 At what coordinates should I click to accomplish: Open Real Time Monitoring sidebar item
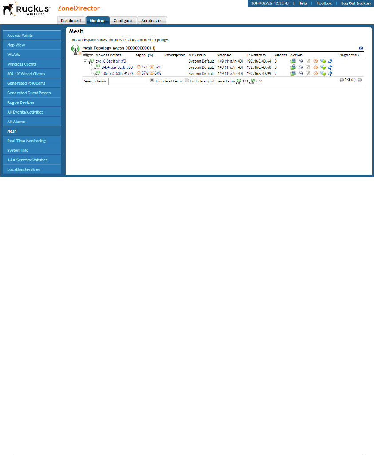coord(31,141)
